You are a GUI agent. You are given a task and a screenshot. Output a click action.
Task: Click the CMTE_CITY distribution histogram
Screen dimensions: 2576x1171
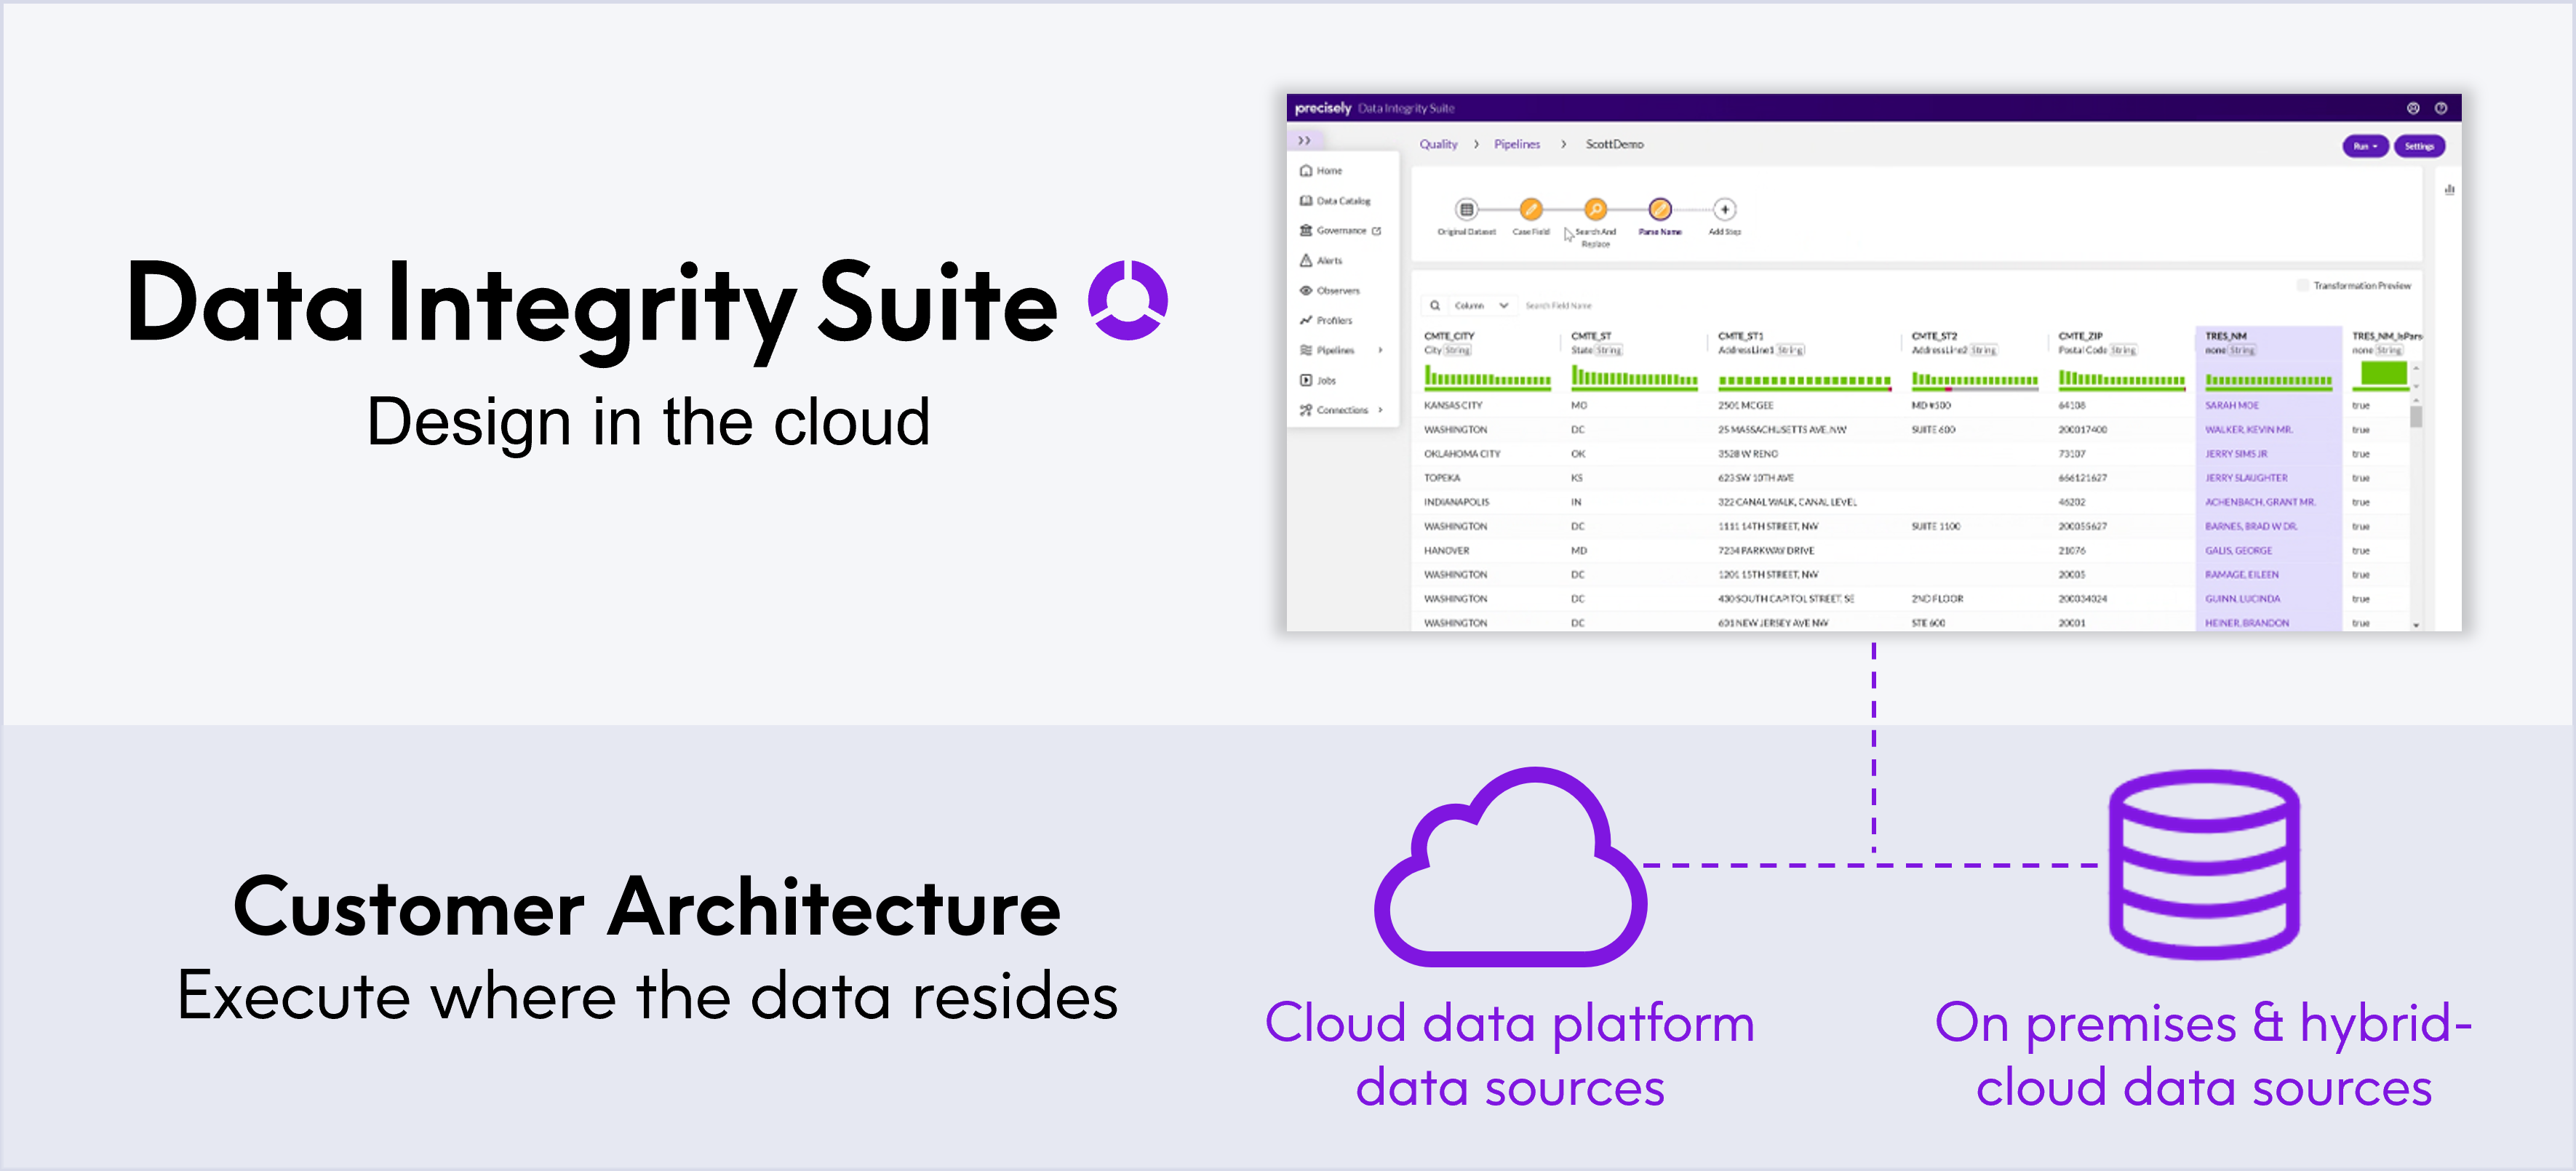point(1487,377)
